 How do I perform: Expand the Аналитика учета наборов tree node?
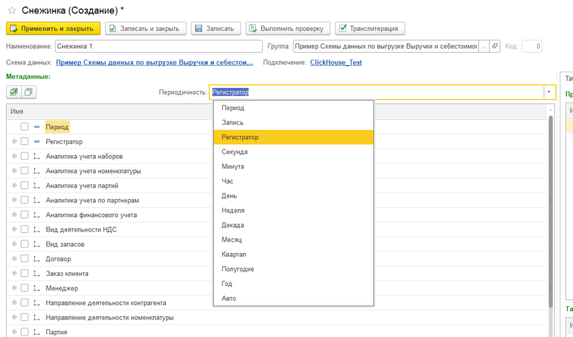click(15, 157)
